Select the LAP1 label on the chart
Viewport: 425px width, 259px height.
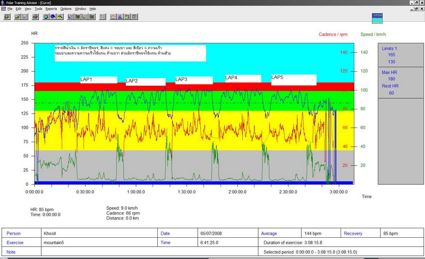(x=98, y=80)
